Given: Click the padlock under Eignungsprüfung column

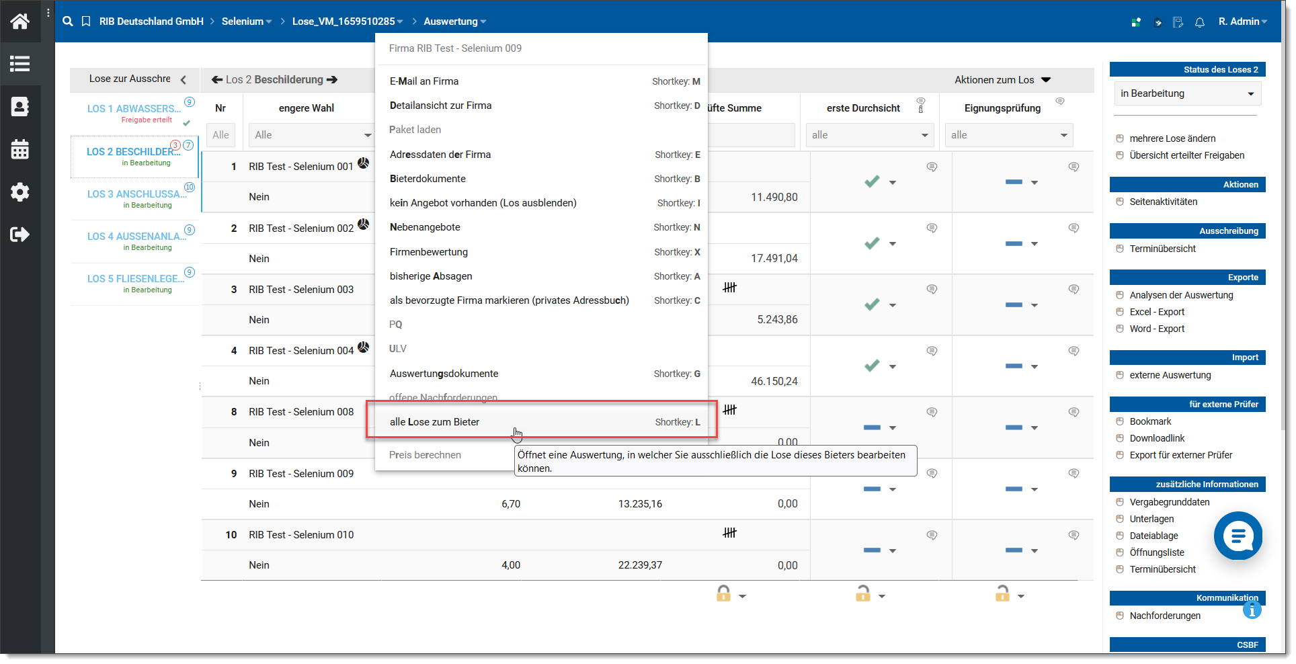Looking at the screenshot, I should tap(1002, 593).
